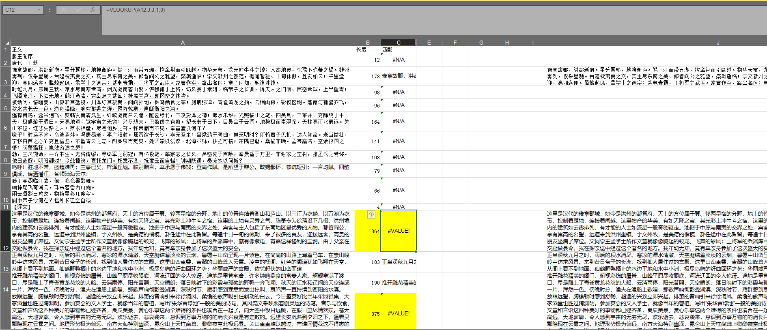Select row 7 header
The width and height of the screenshot is (767, 330).
coord(5,141)
